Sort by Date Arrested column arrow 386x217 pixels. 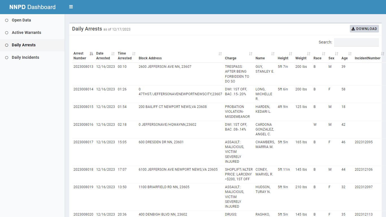[113, 54]
